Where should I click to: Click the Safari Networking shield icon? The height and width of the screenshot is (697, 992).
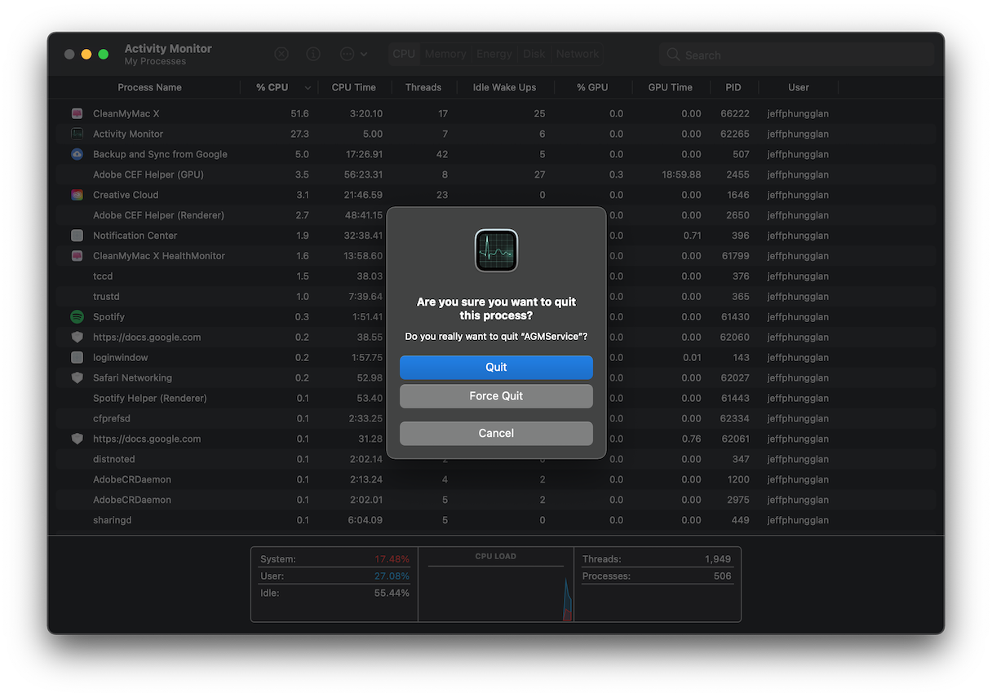click(77, 377)
